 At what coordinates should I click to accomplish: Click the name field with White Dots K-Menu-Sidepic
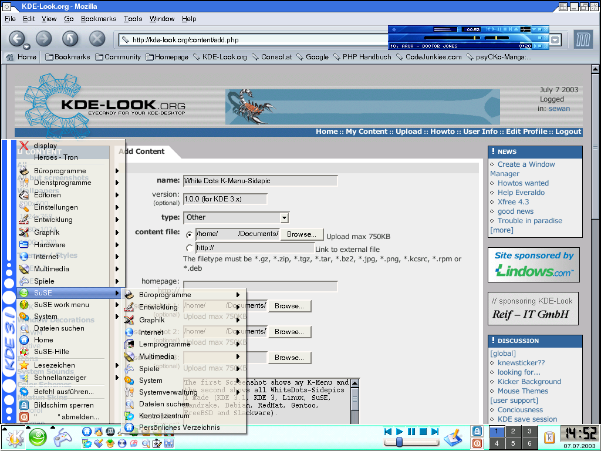tap(260, 181)
